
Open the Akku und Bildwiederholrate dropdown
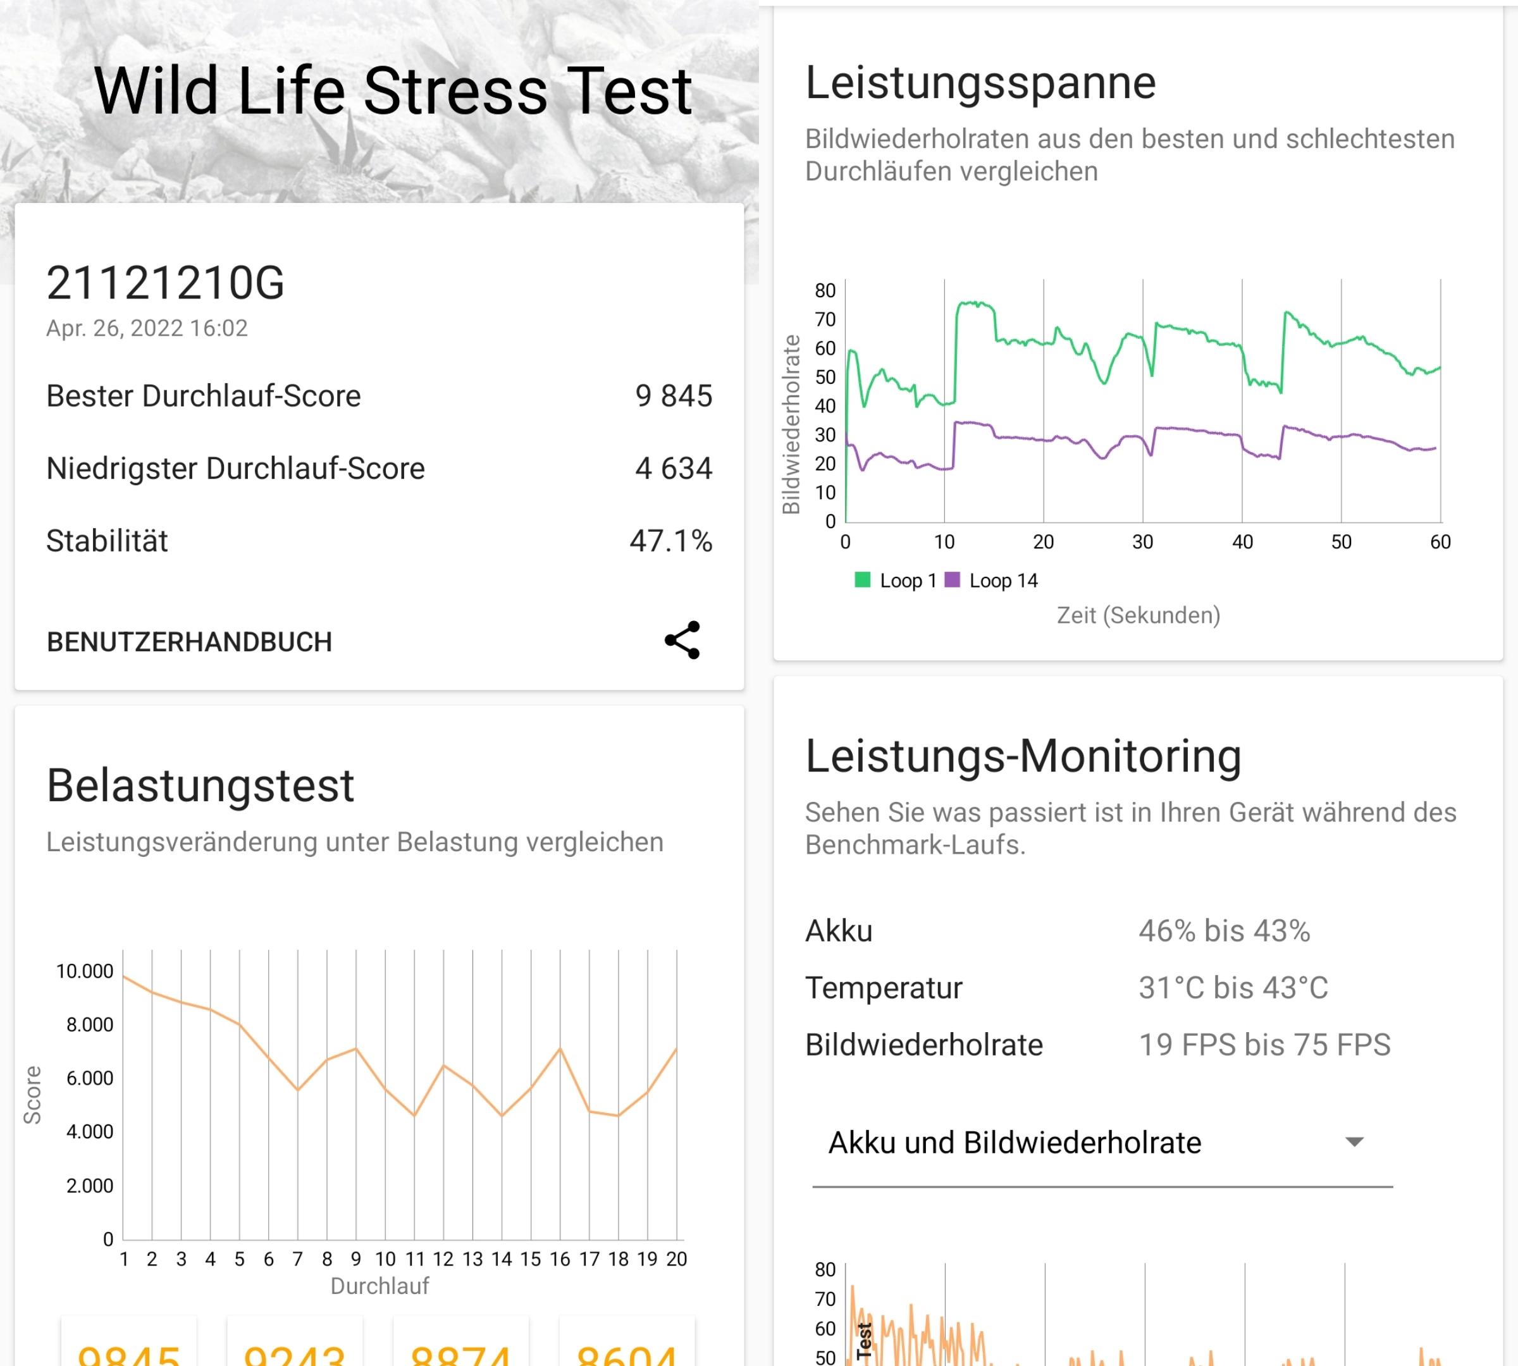[1102, 1143]
